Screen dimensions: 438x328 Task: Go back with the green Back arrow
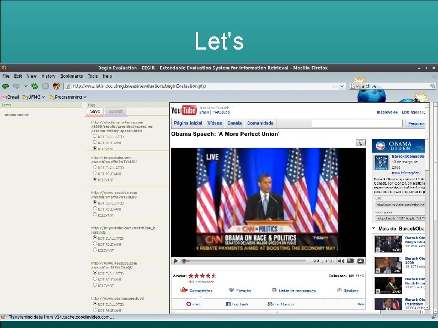(6, 86)
